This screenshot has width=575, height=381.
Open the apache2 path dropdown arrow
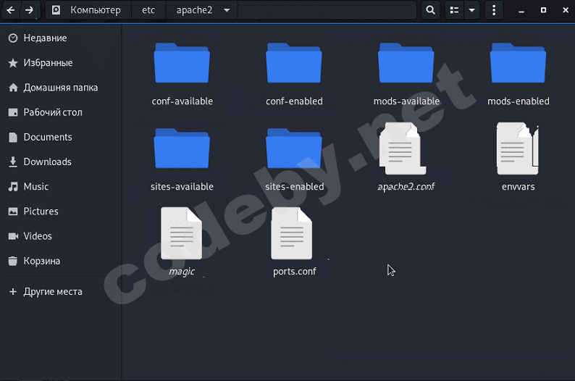click(x=227, y=10)
